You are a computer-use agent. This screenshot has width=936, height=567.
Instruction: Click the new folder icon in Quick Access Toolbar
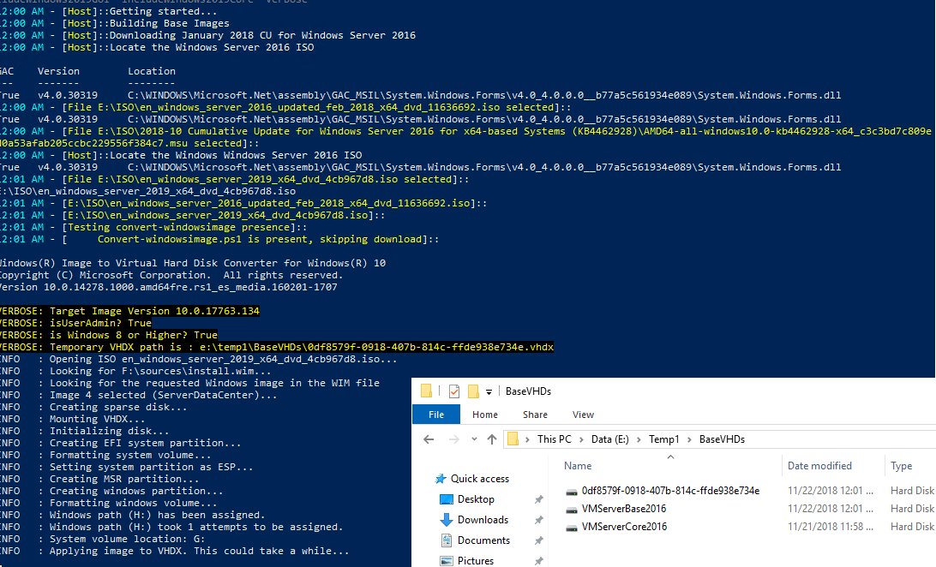pyautogui.click(x=473, y=391)
